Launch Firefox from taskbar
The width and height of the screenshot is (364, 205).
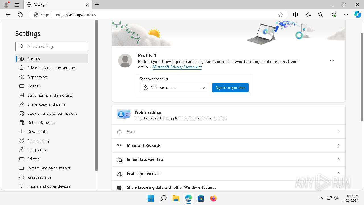click(x=214, y=198)
